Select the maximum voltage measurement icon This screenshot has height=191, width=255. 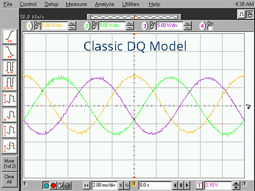9,131
